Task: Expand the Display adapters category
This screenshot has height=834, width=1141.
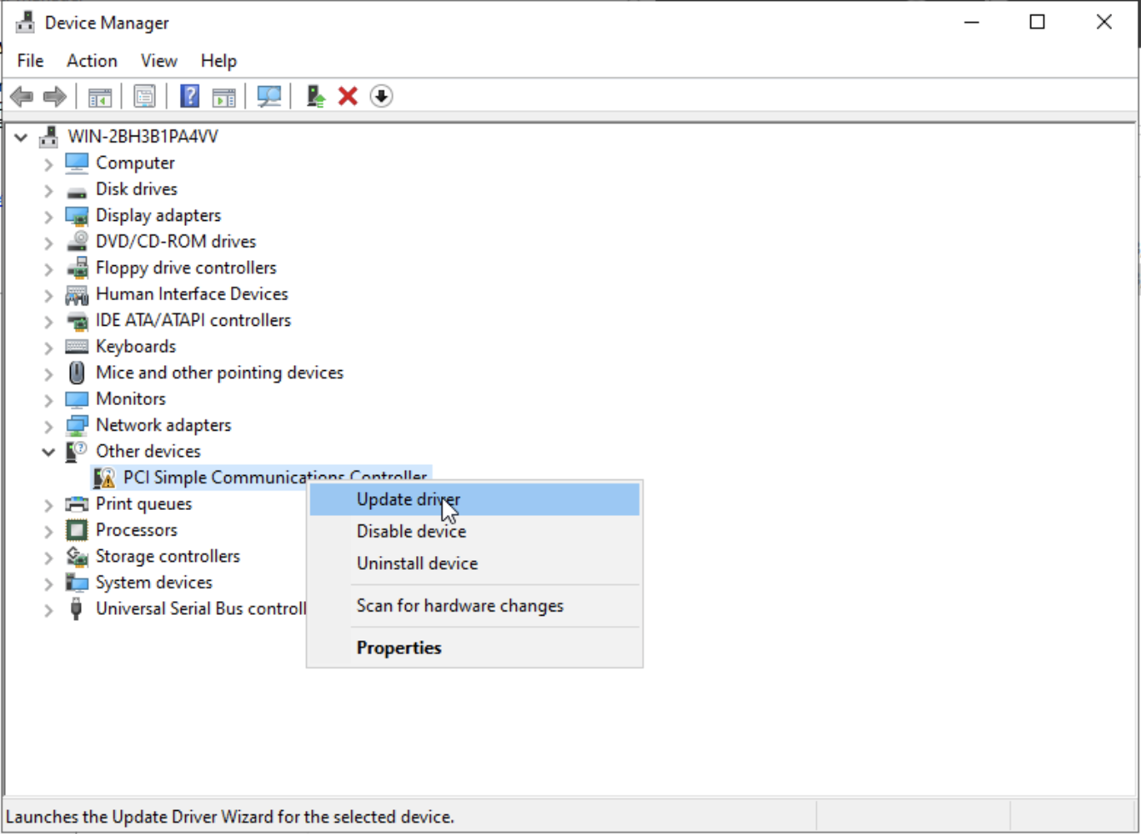Action: pyautogui.click(x=49, y=217)
